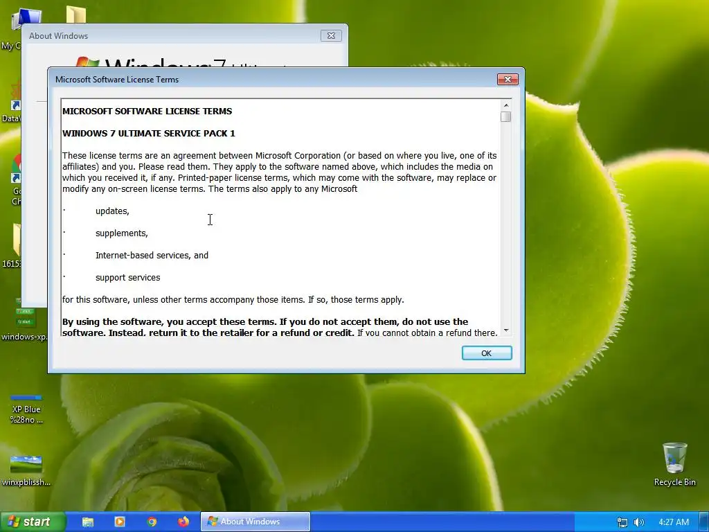The height and width of the screenshot is (532, 709).
Task: Click the 'supplements,' bullet text
Action: (122, 233)
